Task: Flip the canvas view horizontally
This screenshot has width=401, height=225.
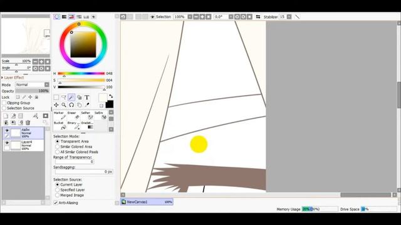Action: pyautogui.click(x=258, y=17)
